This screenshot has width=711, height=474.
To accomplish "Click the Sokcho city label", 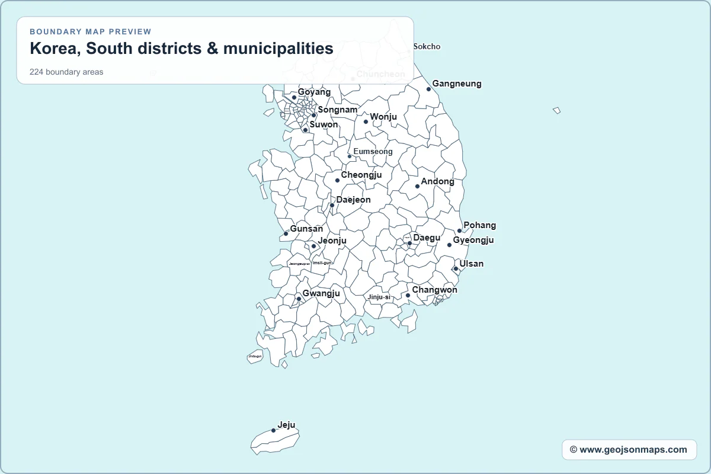I will [x=427, y=46].
